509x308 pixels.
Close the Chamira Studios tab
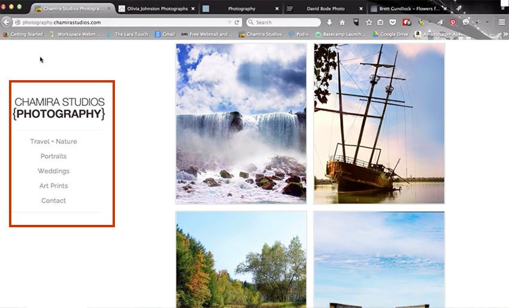[x=108, y=9]
